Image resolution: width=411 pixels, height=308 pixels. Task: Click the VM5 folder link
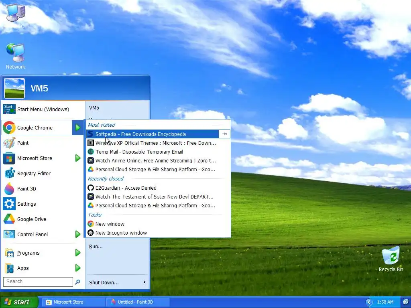pos(117,107)
